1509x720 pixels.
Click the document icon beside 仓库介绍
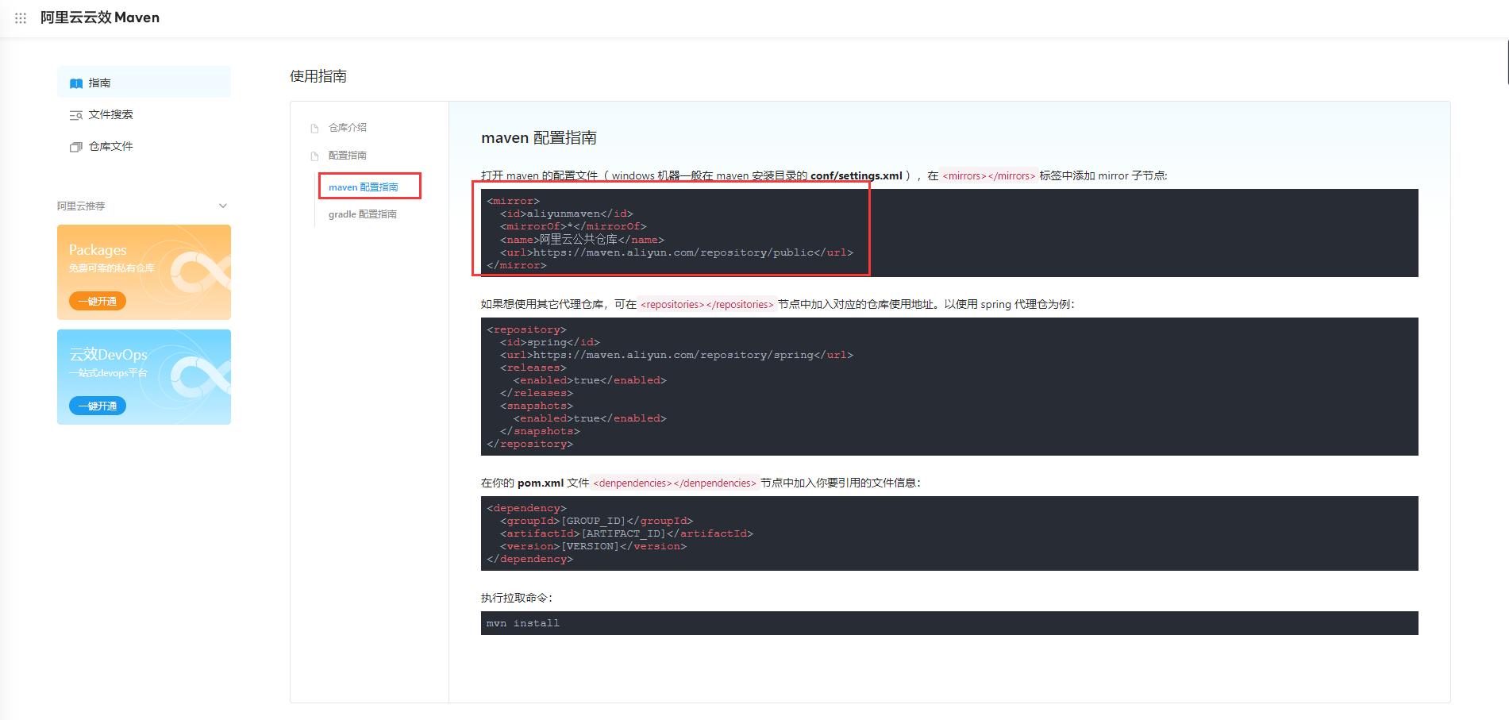click(314, 128)
